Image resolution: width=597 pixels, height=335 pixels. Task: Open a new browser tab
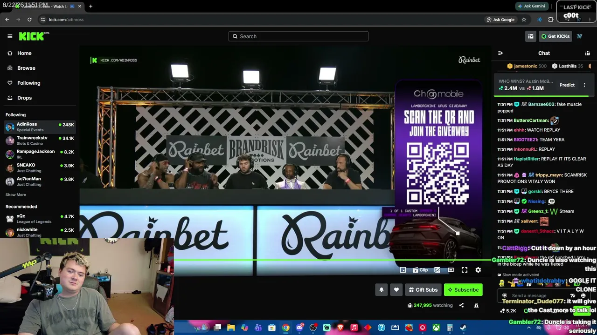click(90, 6)
